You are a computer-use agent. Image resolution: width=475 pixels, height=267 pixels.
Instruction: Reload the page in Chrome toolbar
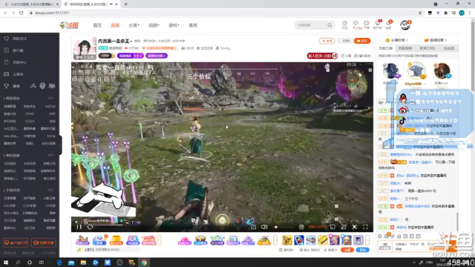tap(22, 13)
